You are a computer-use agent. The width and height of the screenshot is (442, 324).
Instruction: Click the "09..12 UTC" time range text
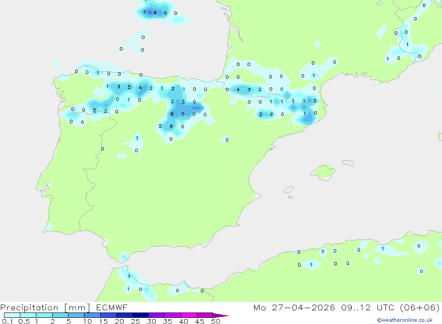[367, 307]
